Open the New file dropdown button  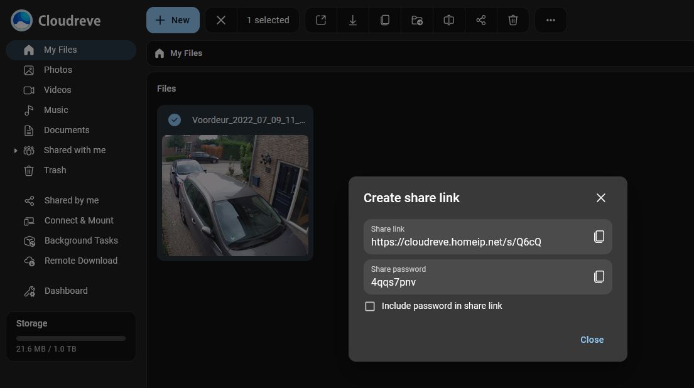click(173, 20)
